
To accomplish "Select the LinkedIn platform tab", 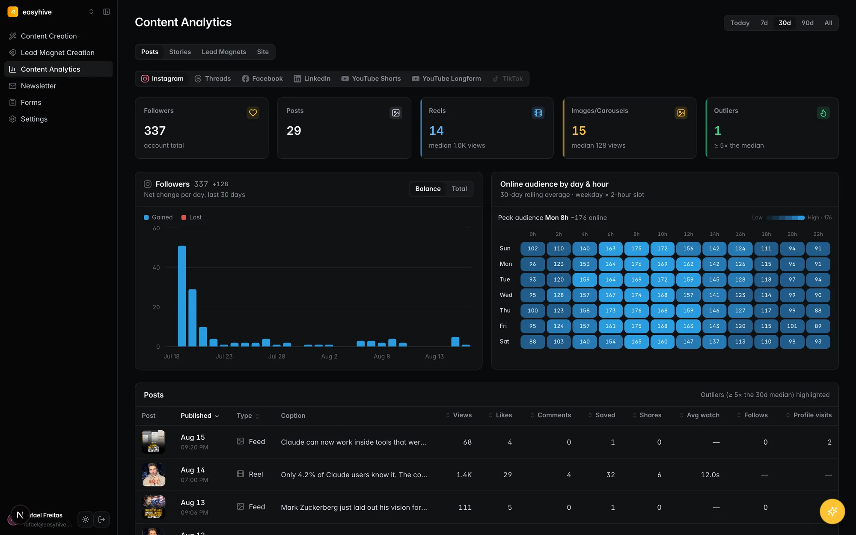I will point(312,79).
